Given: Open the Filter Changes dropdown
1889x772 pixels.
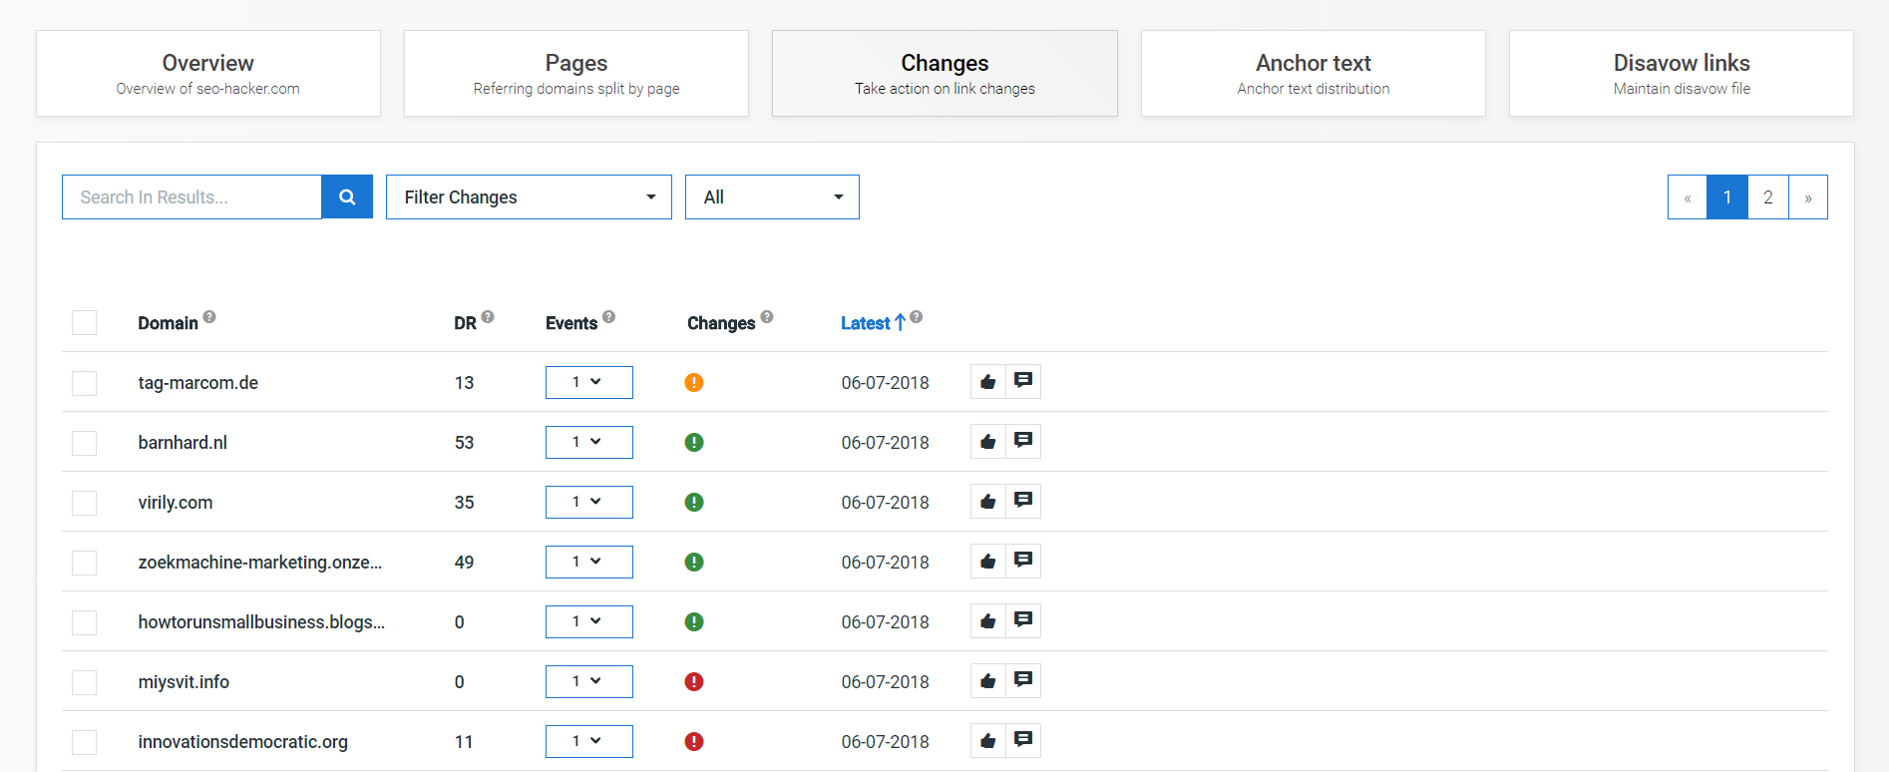Looking at the screenshot, I should click(529, 197).
